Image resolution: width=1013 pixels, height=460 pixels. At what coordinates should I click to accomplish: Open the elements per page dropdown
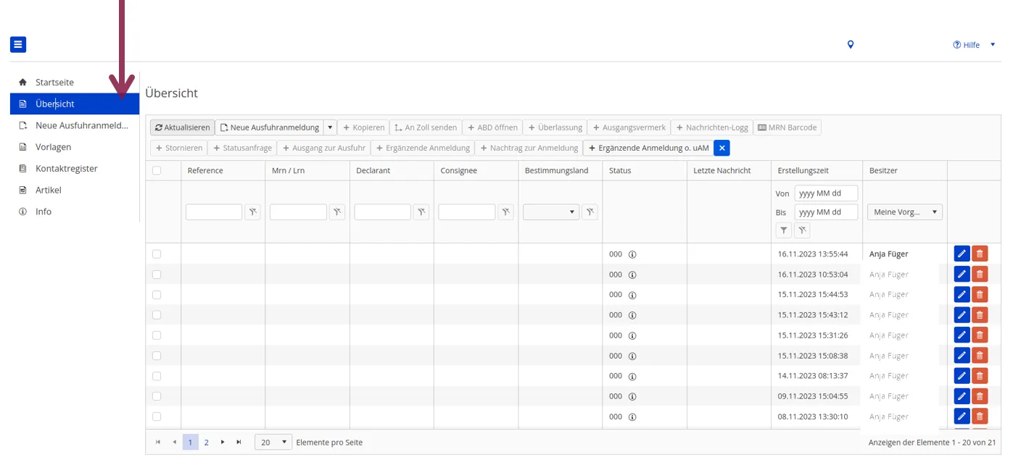[273, 442]
